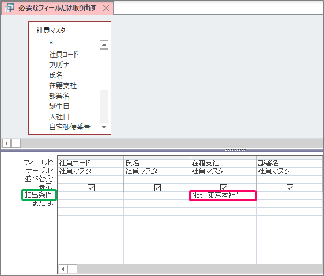324x276 pixels.
Task: Click criteria cell under 社員コード column
Action: [x=91, y=195]
